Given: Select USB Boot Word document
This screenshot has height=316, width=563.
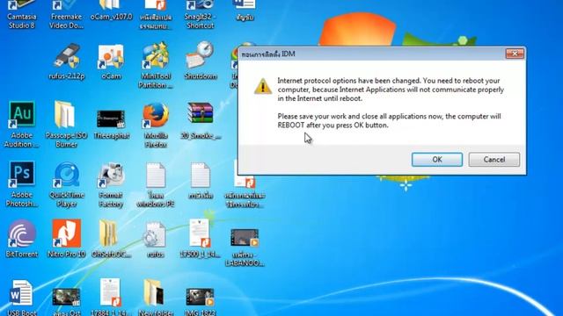Looking at the screenshot, I should (x=21, y=298).
